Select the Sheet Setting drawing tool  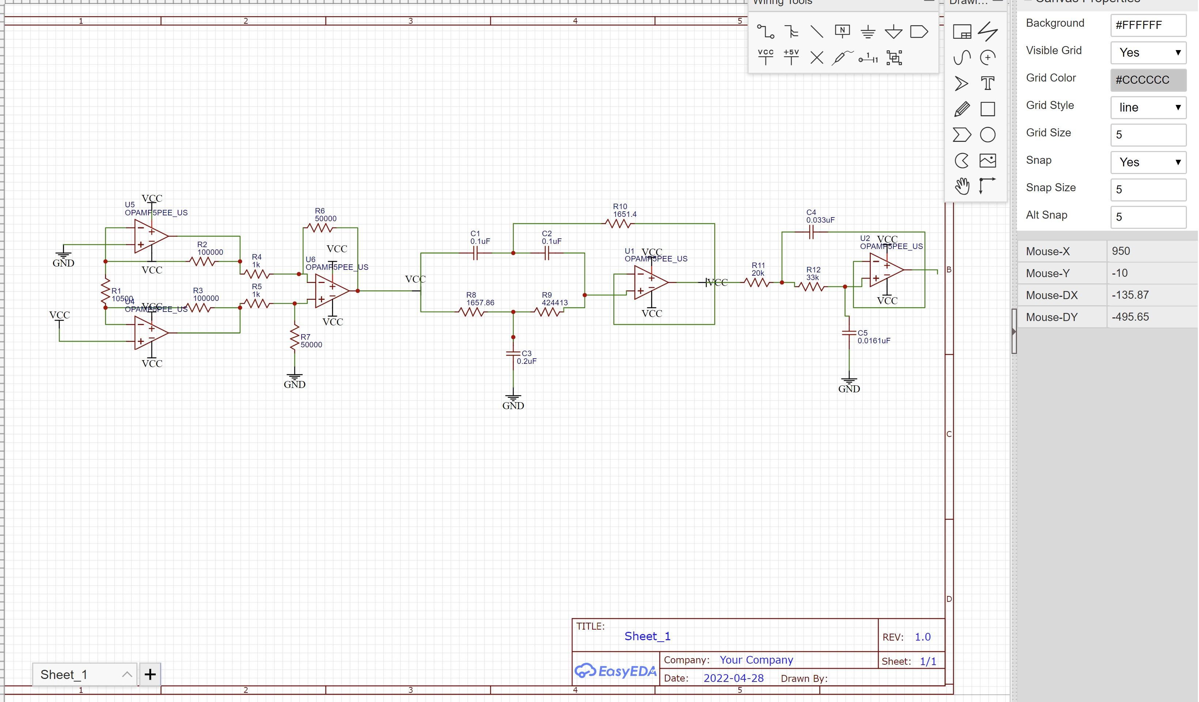point(962,32)
